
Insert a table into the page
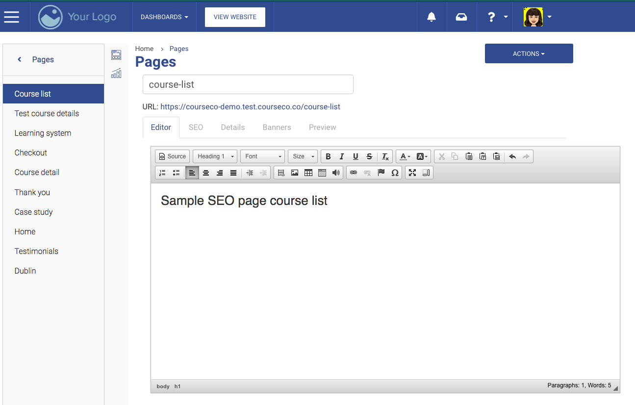click(x=308, y=173)
